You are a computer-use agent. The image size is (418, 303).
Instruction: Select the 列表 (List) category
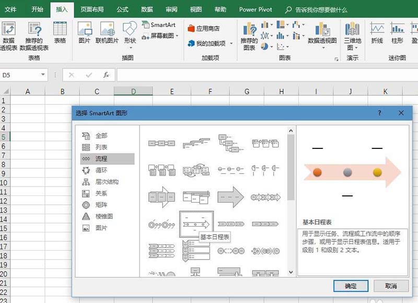(108, 147)
